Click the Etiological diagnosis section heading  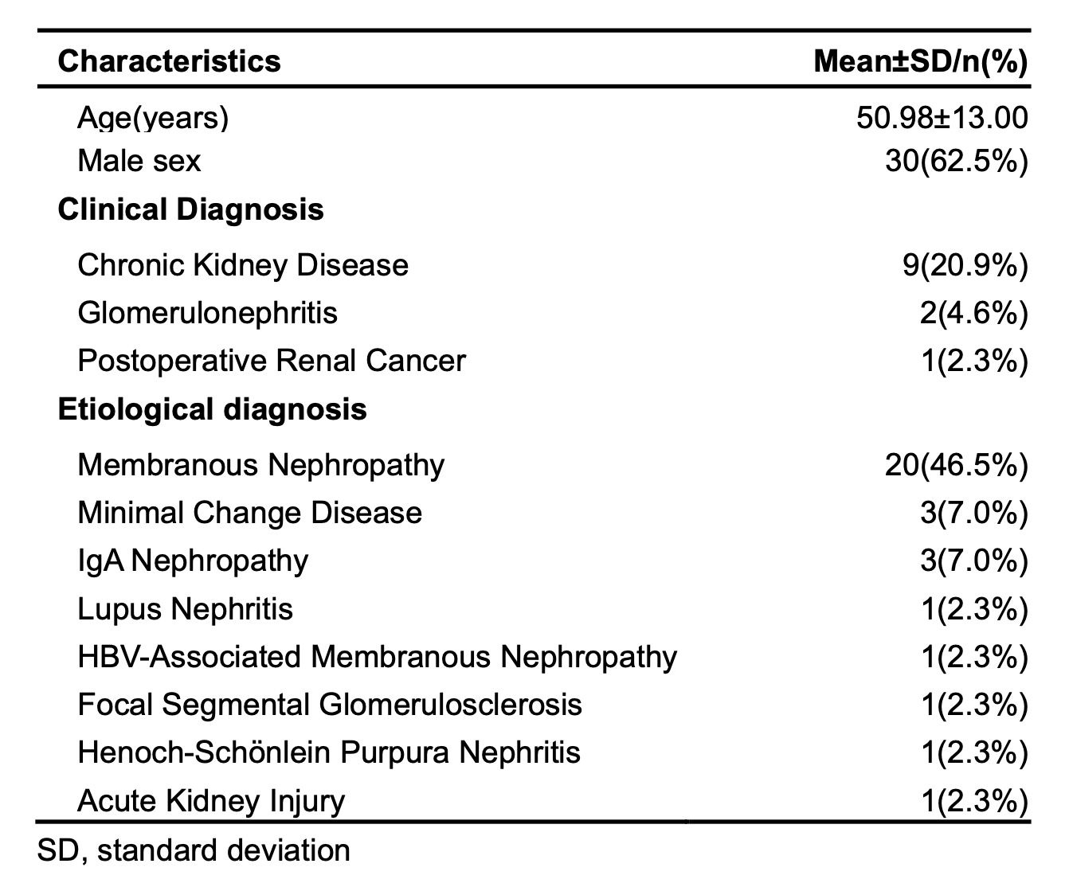[212, 409]
